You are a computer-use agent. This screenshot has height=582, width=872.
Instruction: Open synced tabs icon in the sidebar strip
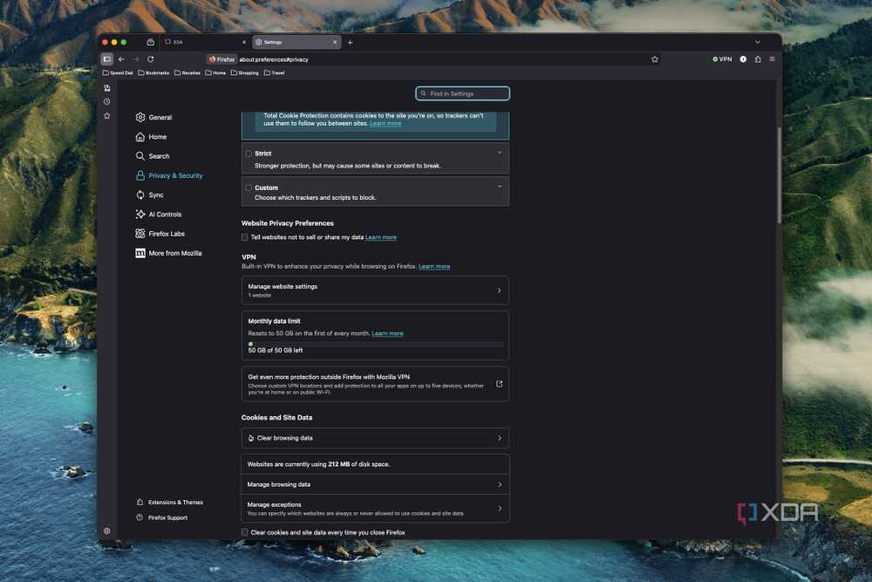(106, 88)
